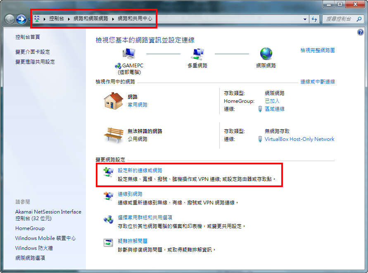368x273 pixels.
Task: Click the GAMEPC computer icon
Action: pyautogui.click(x=129, y=53)
